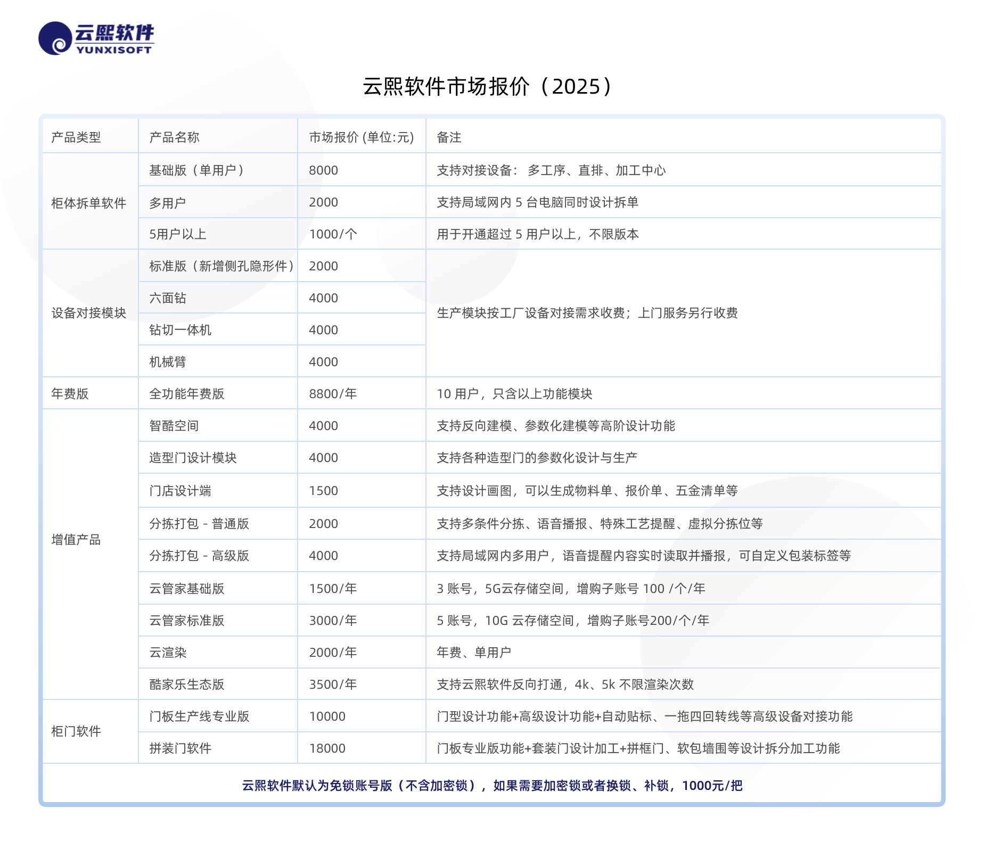The width and height of the screenshot is (984, 841).
Task: Select note "3 账号，5G云存储空间"
Action: 571,589
